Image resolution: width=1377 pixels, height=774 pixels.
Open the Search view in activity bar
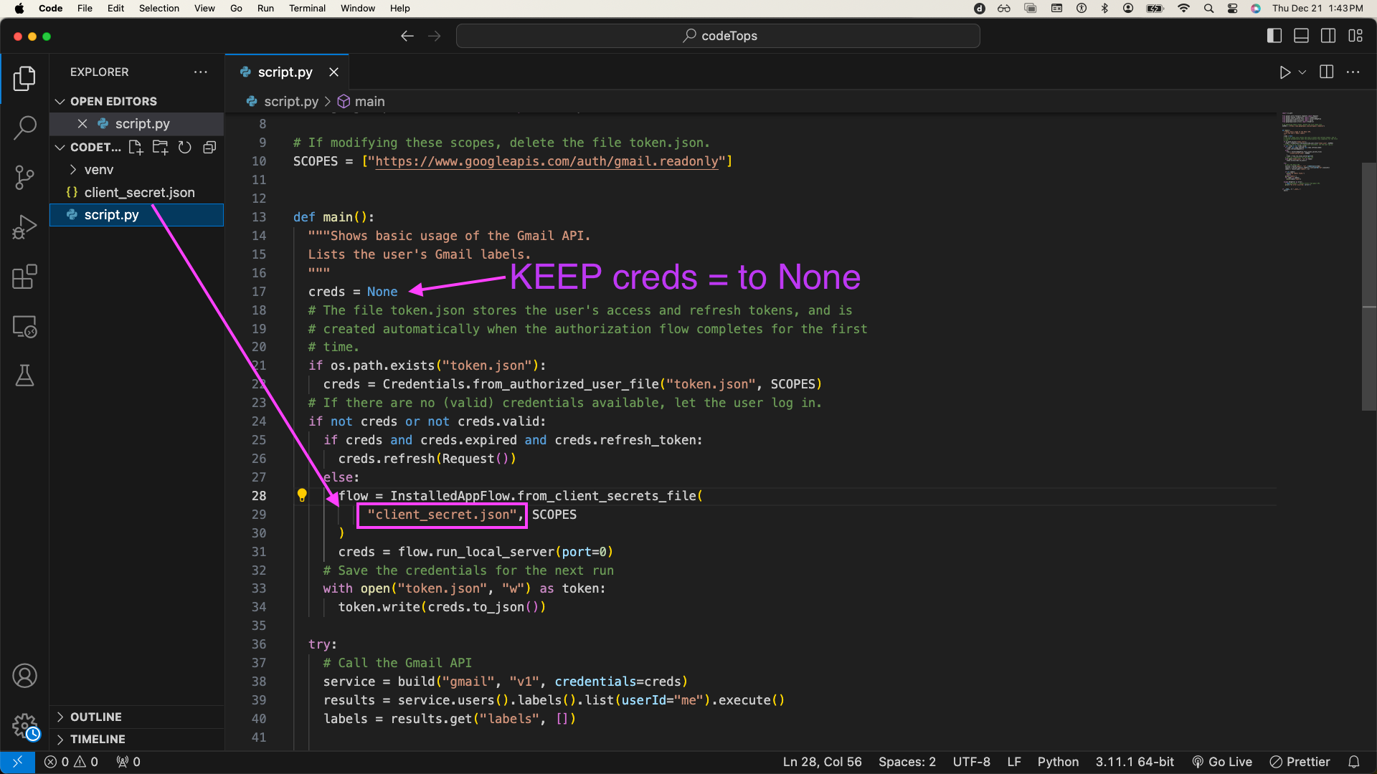coord(24,128)
